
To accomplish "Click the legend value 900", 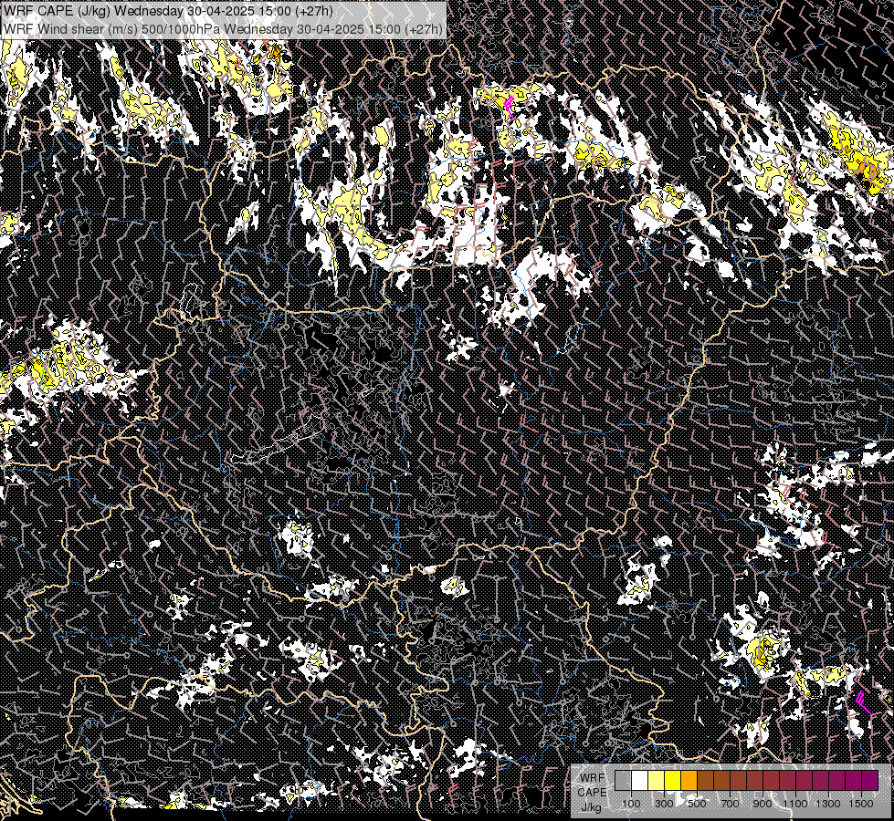I will 763,804.
